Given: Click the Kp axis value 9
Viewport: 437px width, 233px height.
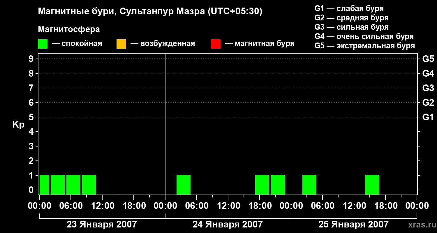Looking at the screenshot, I should [32, 59].
